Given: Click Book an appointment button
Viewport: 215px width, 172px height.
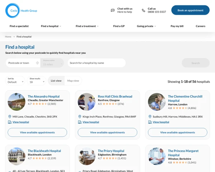Looking at the screenshot, I should 190,10.
